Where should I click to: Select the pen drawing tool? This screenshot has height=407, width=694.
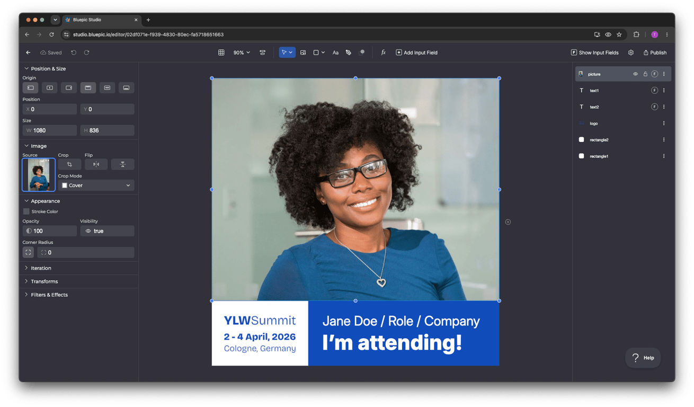pyautogui.click(x=349, y=52)
